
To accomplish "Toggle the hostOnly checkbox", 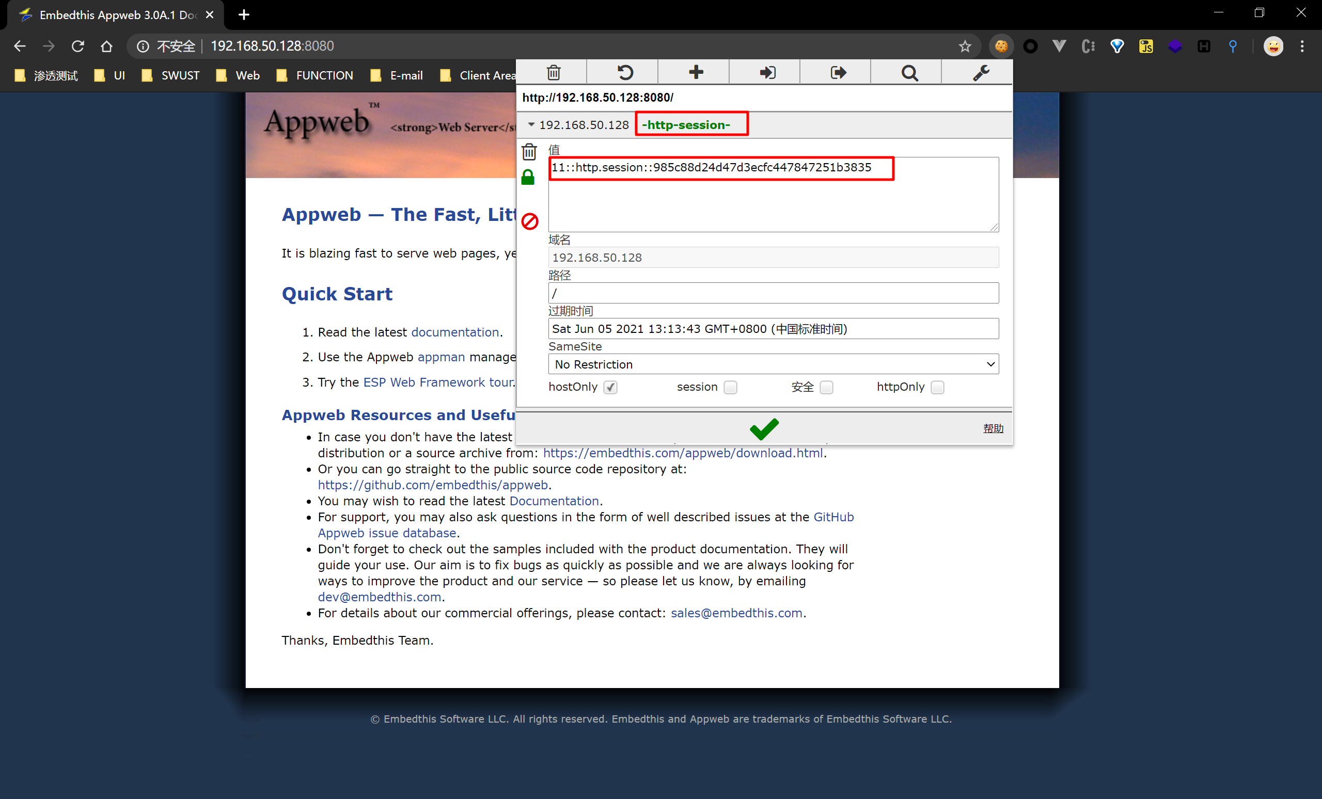I will click(x=610, y=387).
